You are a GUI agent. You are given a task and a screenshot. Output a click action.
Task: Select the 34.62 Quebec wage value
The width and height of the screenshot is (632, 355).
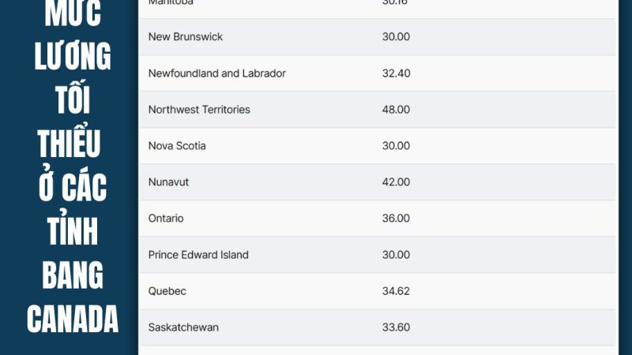(x=396, y=291)
